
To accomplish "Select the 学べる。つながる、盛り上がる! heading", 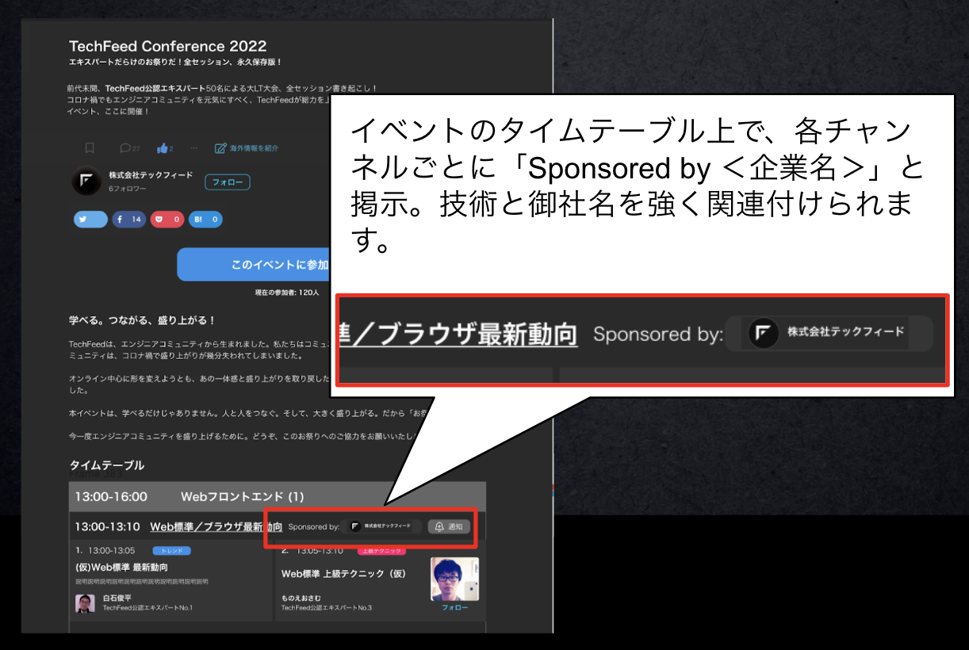I will click(x=143, y=320).
